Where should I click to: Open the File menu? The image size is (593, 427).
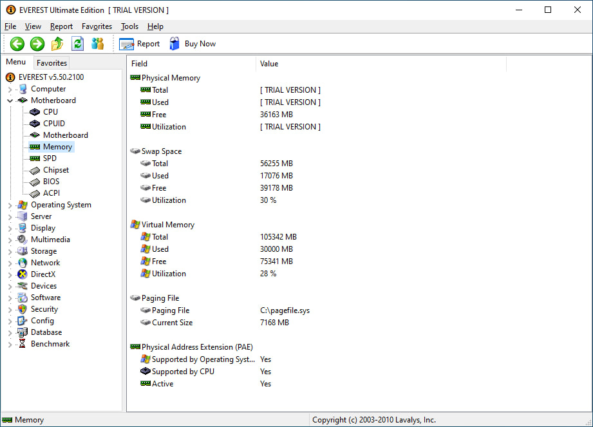pos(10,26)
